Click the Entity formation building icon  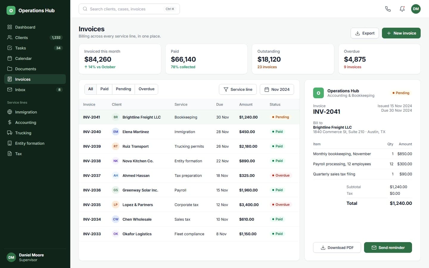10,143
